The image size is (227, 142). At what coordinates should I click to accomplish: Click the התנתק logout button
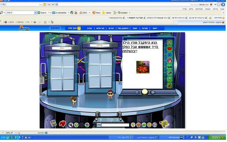coord(55,28)
